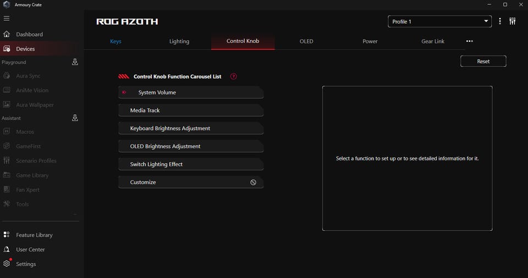Select OLED Brightness Adjustment function
Screen dimensions: 528x278
pos(191,146)
